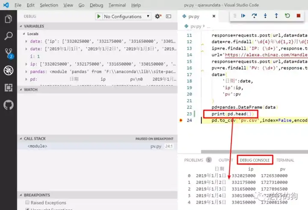Open the Terminal menu
The height and width of the screenshot is (210, 308).
point(117,5)
